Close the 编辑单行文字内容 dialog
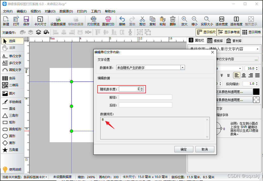The image size is (263, 181). [213, 52]
